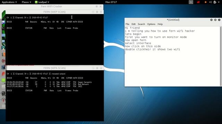Open the Files folder icon in dock
The width and height of the screenshot is (222, 124).
3,35
